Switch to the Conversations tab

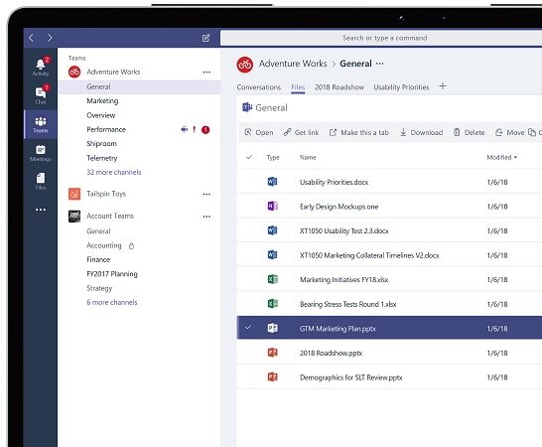(258, 87)
